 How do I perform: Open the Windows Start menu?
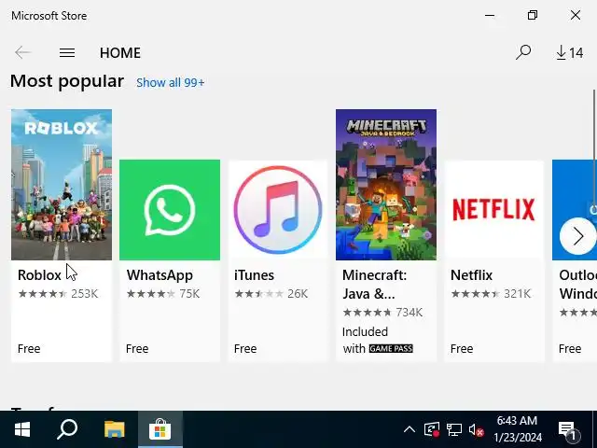click(22, 429)
